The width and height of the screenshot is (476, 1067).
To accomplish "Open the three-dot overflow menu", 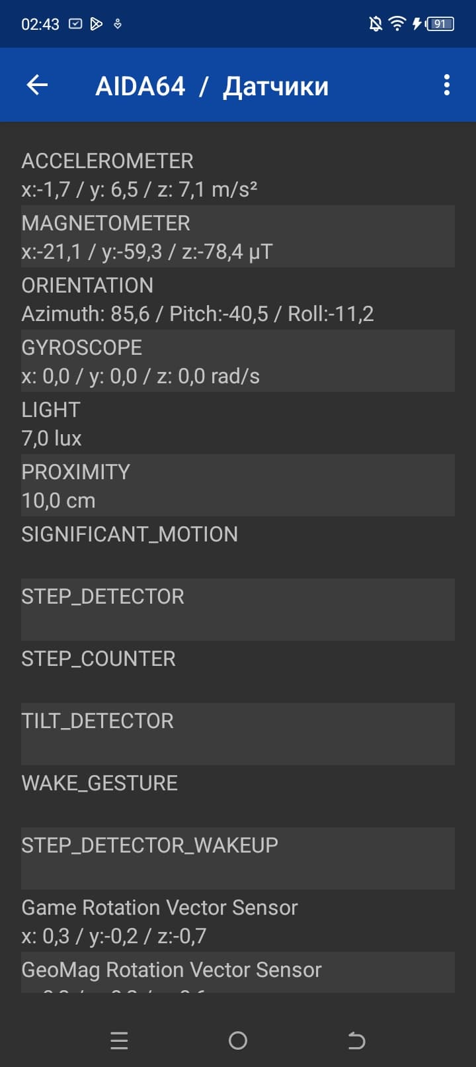I will click(x=447, y=85).
